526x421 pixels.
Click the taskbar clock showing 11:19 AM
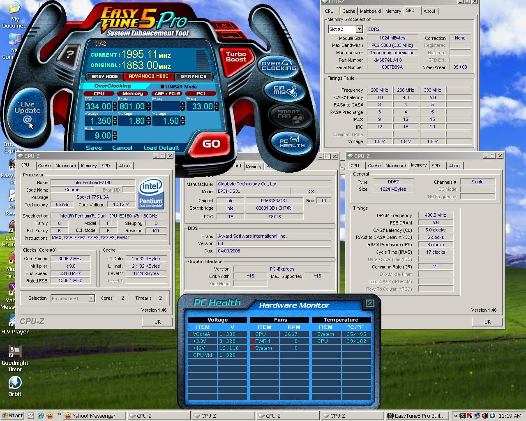510,416
